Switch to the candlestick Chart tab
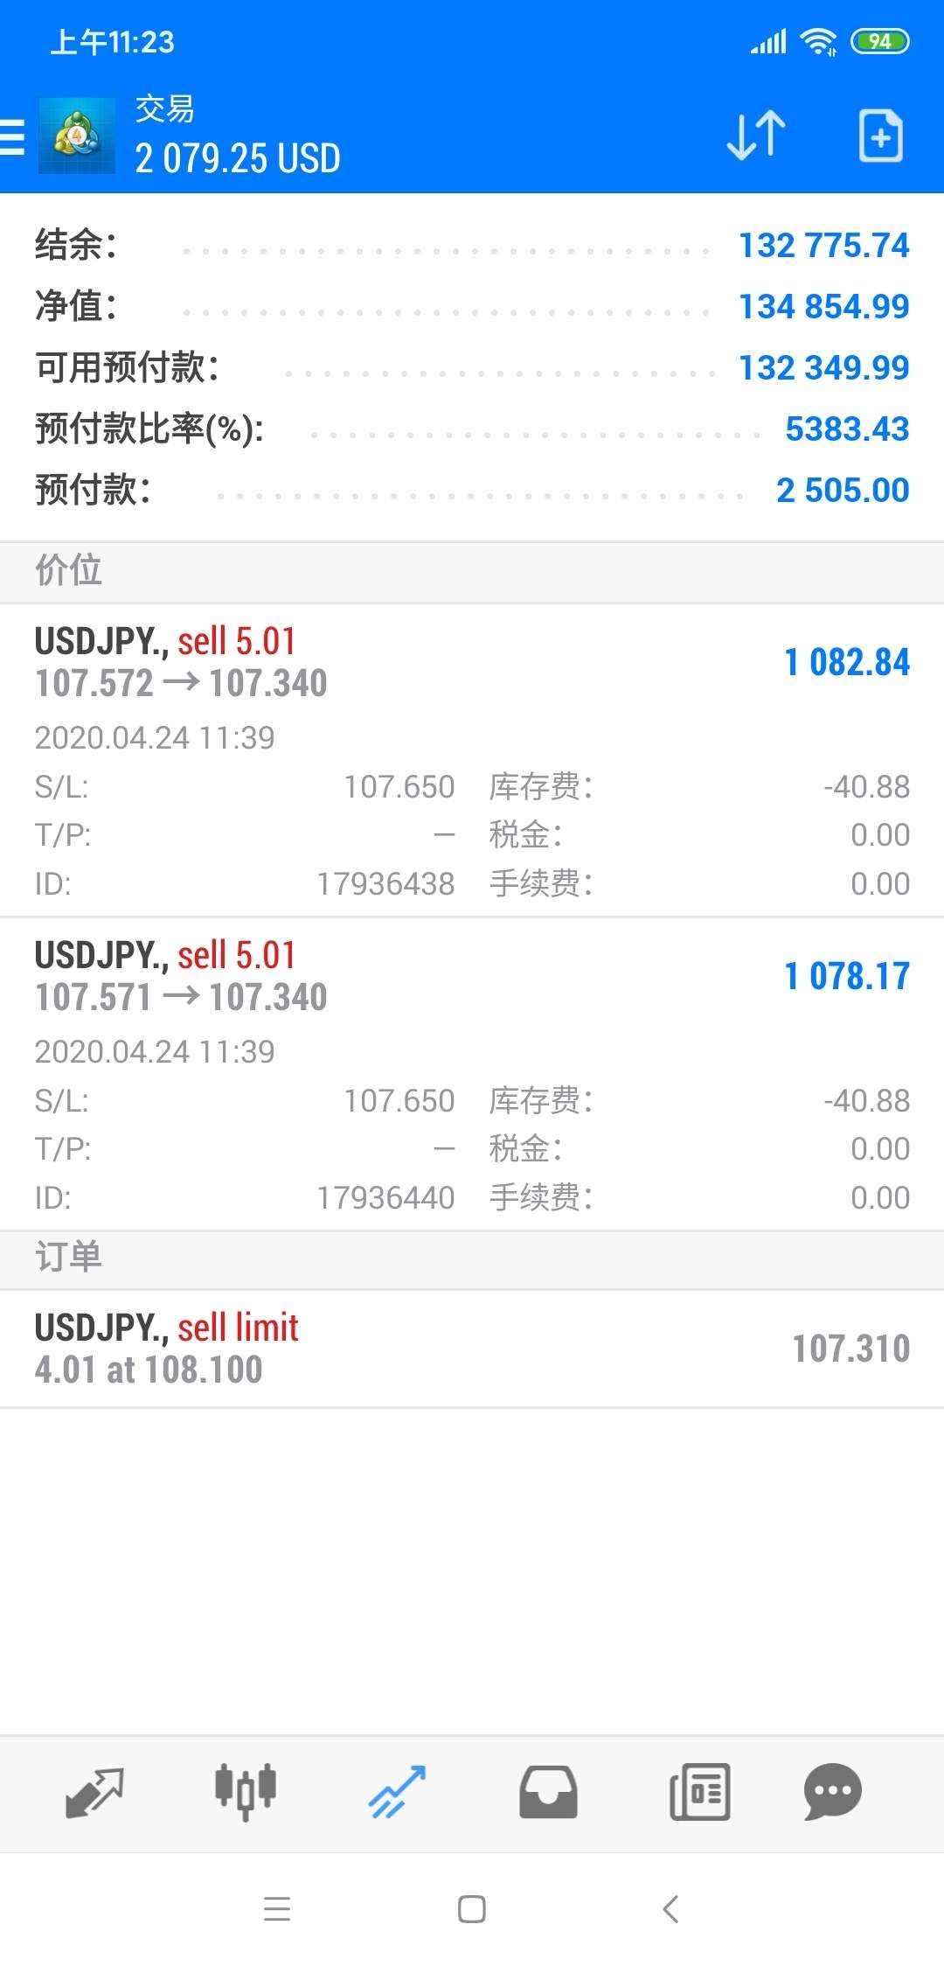The width and height of the screenshot is (944, 1966). click(246, 1792)
